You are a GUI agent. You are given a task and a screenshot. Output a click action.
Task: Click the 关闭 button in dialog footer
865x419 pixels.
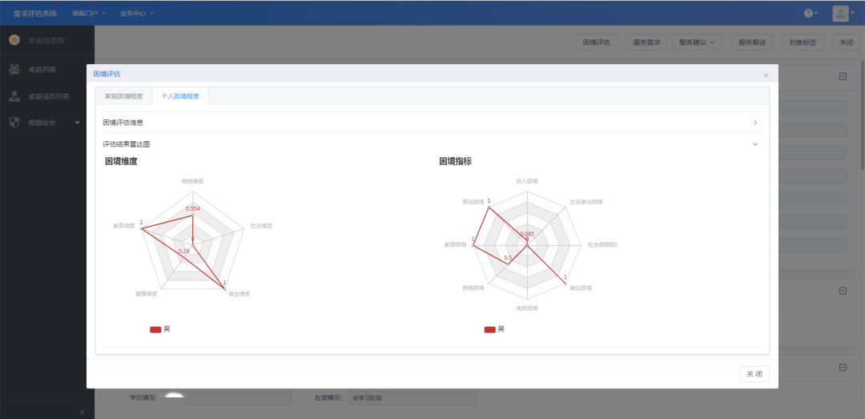tap(754, 374)
